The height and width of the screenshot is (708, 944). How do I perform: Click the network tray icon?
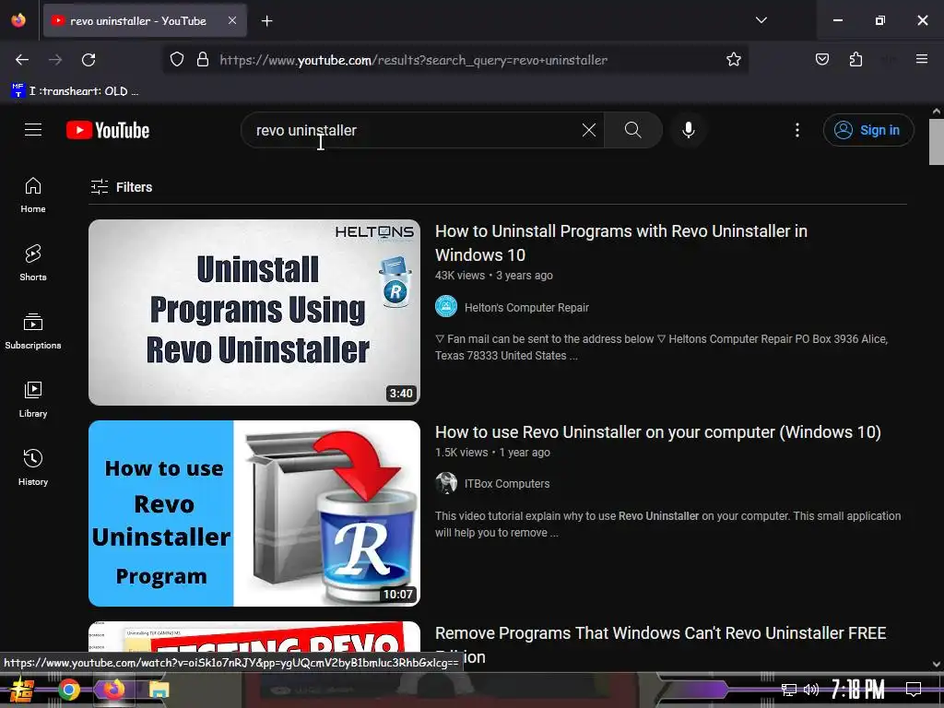788,690
